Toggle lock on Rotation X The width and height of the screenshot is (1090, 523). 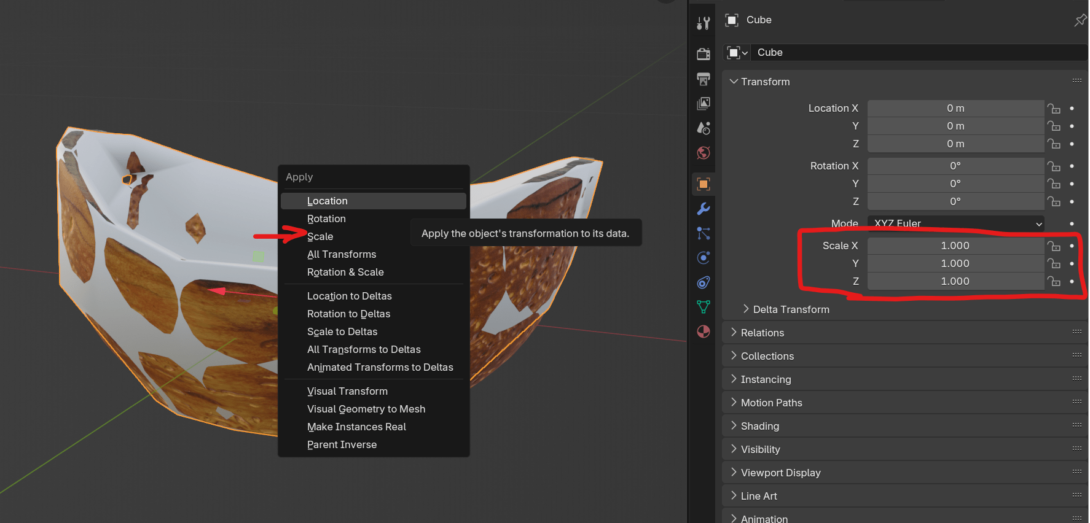[x=1054, y=166]
